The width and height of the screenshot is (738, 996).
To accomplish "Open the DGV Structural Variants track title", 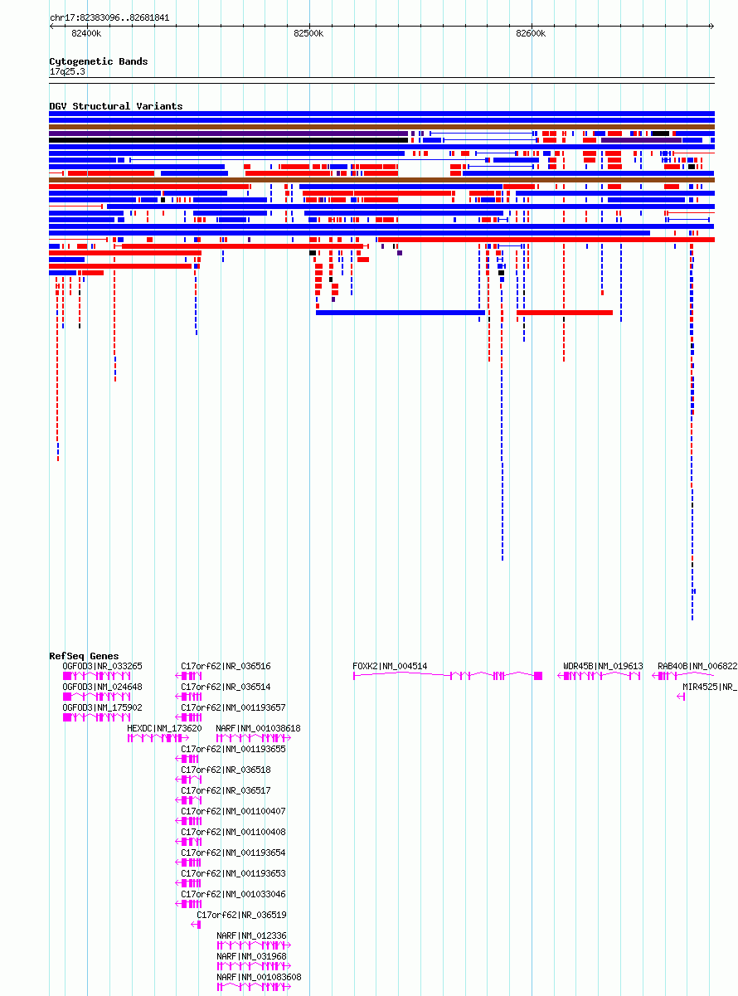I will click(115, 106).
